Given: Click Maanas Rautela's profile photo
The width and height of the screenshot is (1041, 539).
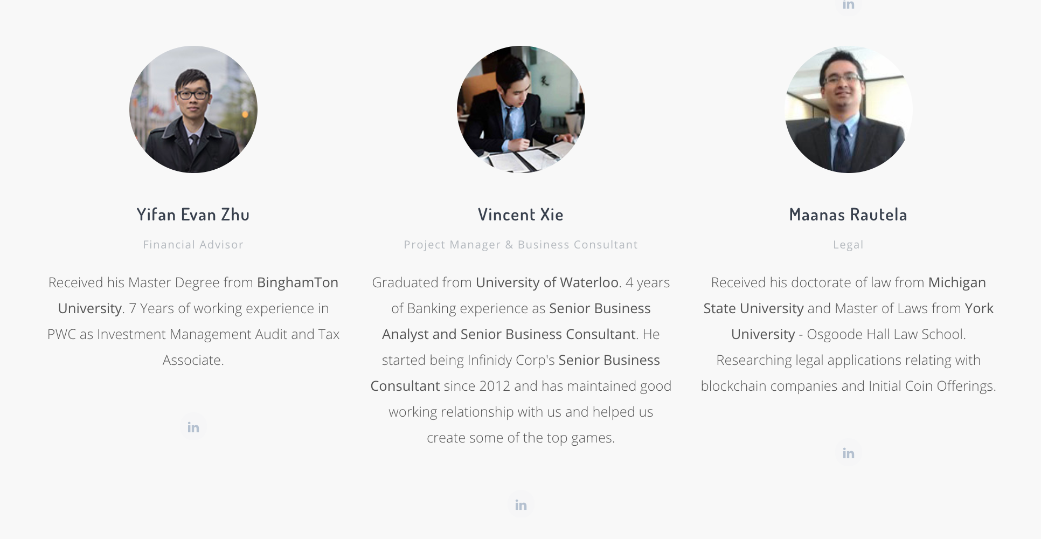Looking at the screenshot, I should tap(848, 109).
